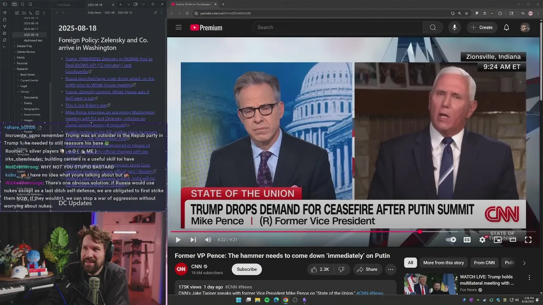Select the All filter chip

pyautogui.click(x=410, y=263)
